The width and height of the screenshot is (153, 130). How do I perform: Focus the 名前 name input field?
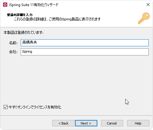(85, 43)
